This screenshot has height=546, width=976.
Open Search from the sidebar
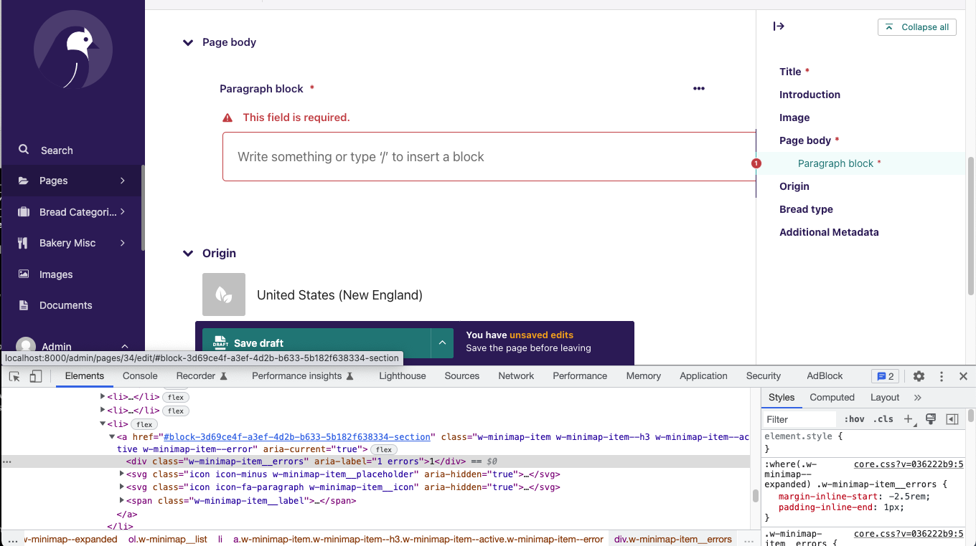(x=57, y=150)
